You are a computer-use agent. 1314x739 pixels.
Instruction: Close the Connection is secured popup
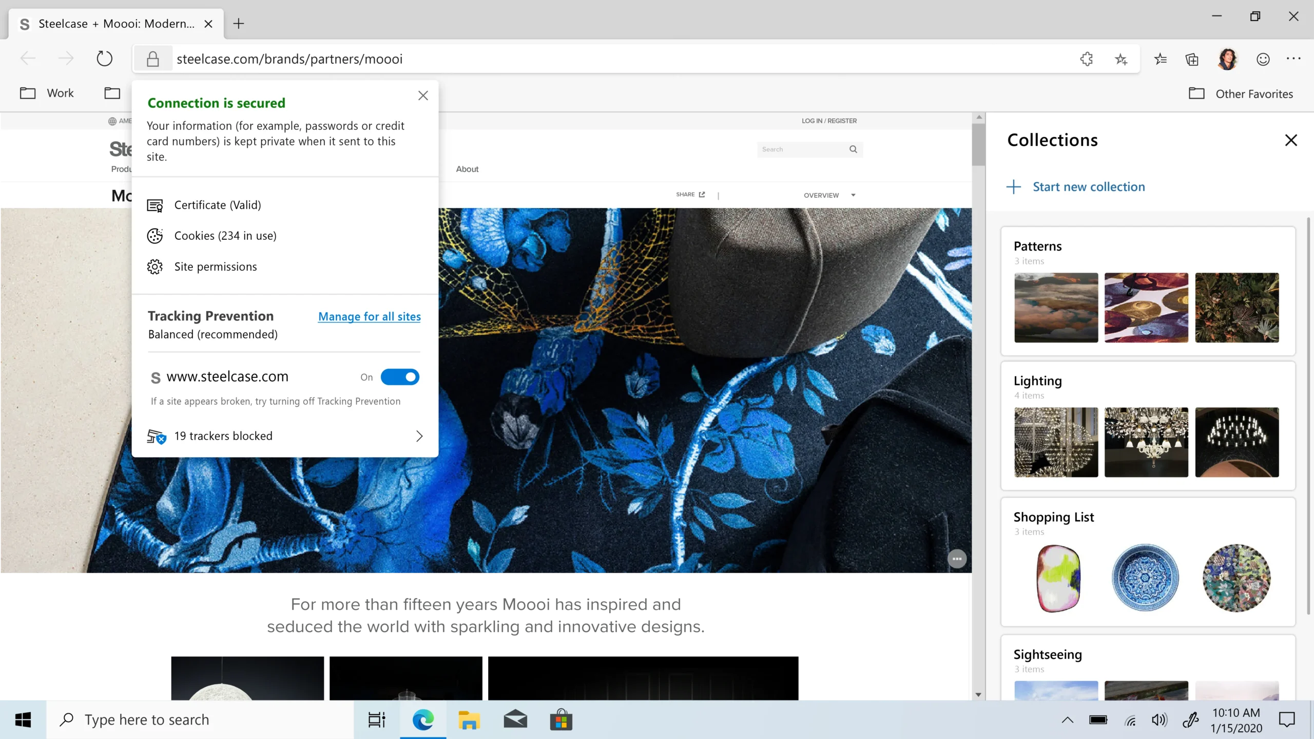(423, 96)
